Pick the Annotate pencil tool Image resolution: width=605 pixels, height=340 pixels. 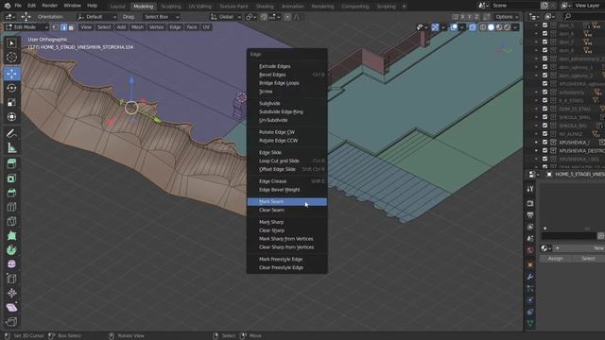pyautogui.click(x=11, y=134)
